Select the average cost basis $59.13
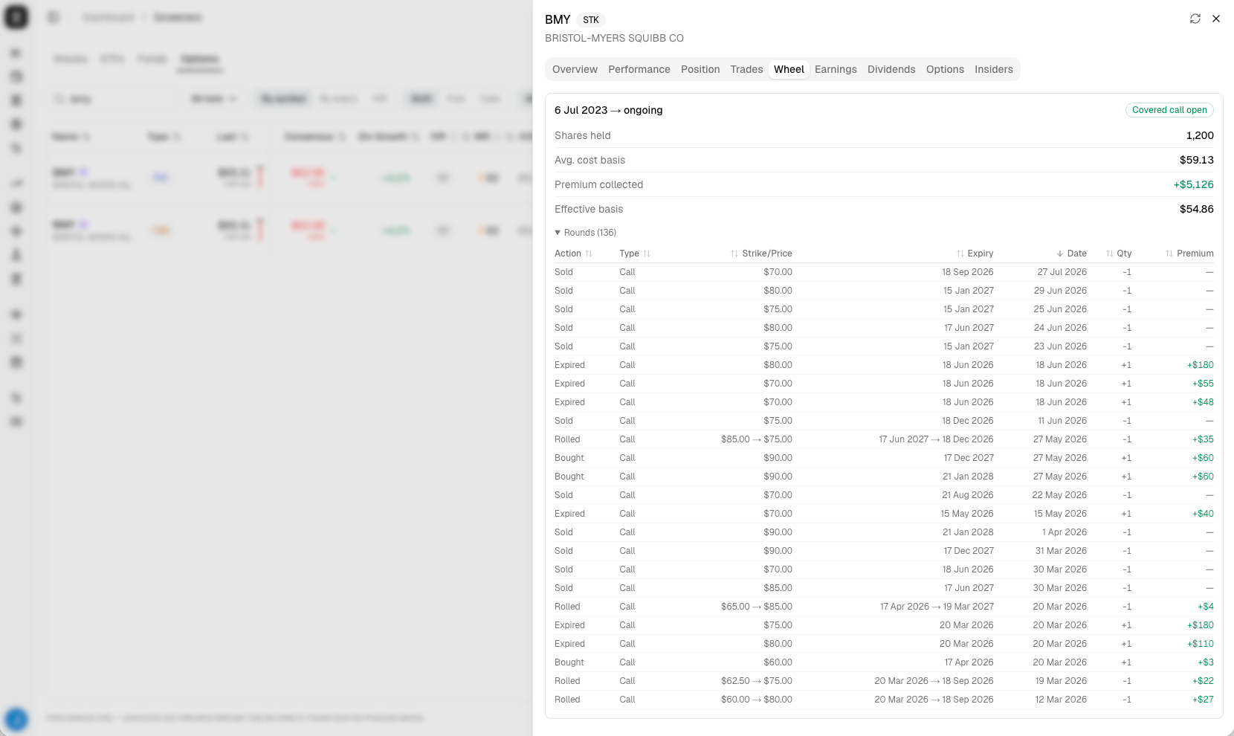The width and height of the screenshot is (1234, 736). [1197, 160]
